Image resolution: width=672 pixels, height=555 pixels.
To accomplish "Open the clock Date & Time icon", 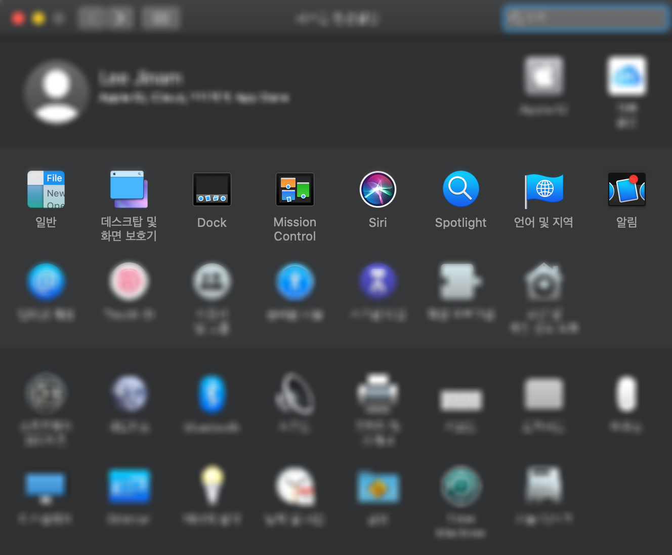I will tap(295, 486).
